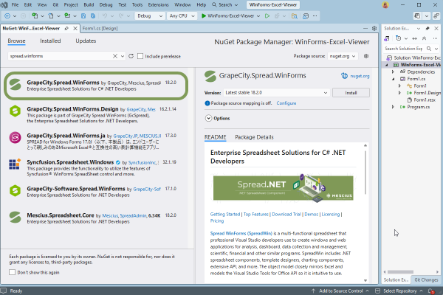Viewport: 443px width, 295px height.
Task: Pin the NuGet document tab
Action: (x=66, y=28)
